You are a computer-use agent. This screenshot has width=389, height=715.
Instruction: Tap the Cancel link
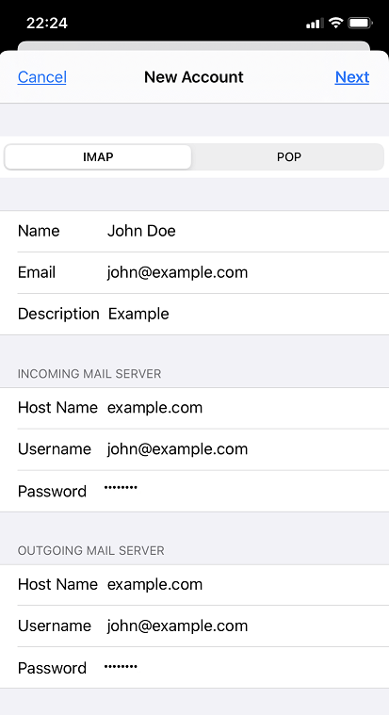pos(42,77)
